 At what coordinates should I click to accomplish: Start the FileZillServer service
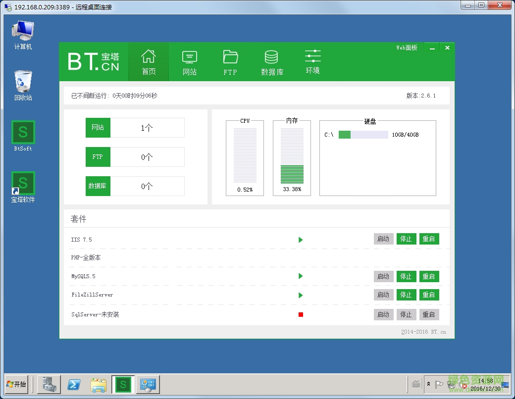click(383, 295)
